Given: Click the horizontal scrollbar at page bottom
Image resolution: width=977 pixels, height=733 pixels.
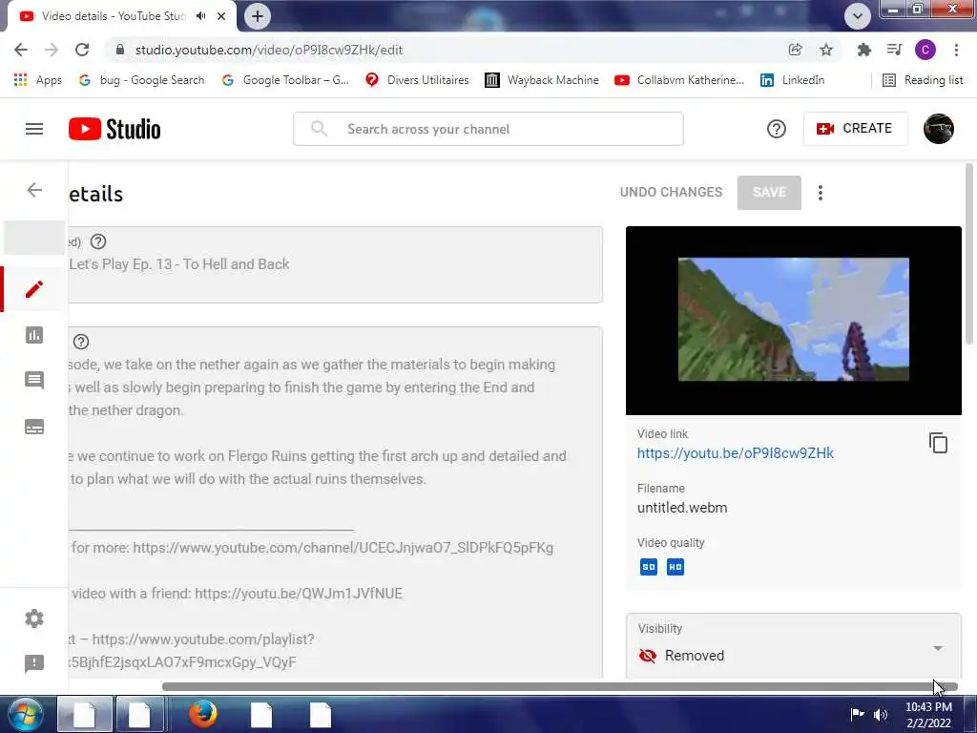Looking at the screenshot, I should pos(559,687).
